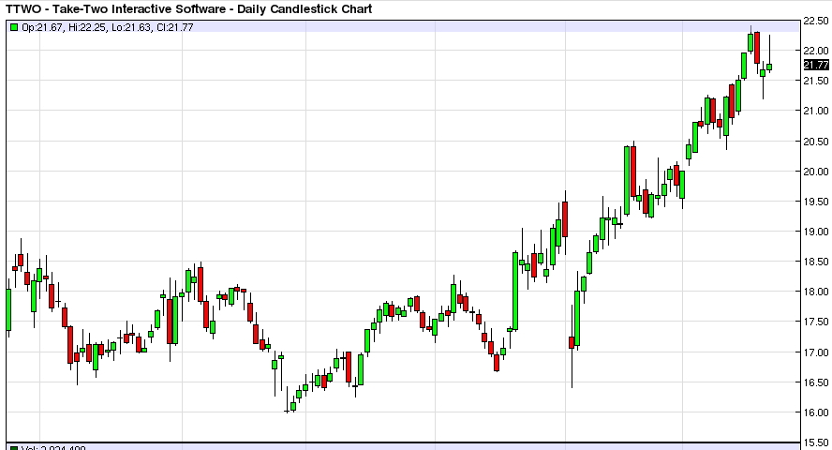
Task: Click the 16.00 price axis label
Action: [x=816, y=412]
